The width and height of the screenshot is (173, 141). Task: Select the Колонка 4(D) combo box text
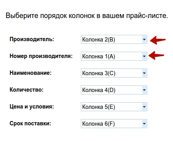99,90
